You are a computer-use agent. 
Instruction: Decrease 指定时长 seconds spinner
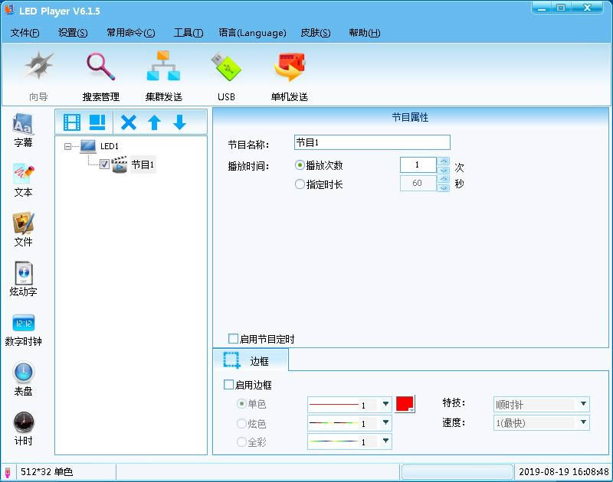pyautogui.click(x=444, y=187)
